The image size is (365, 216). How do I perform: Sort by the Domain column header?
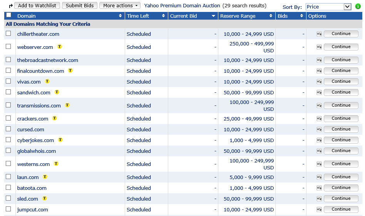(69, 16)
